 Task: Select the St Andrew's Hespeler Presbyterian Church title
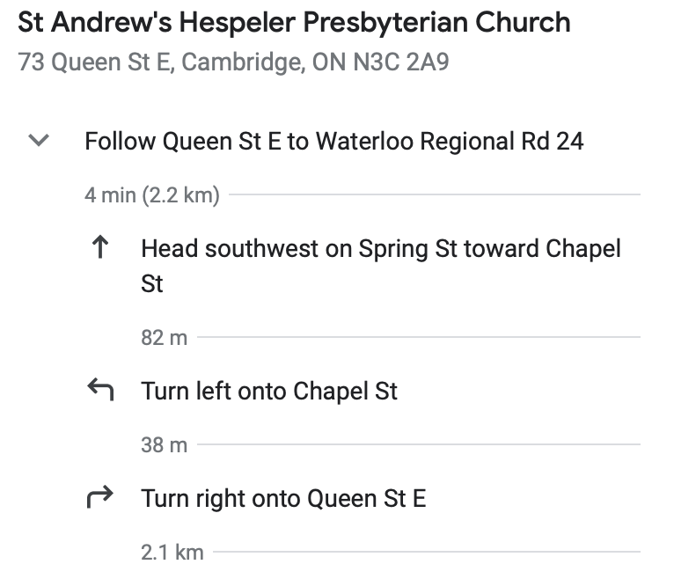(x=294, y=22)
